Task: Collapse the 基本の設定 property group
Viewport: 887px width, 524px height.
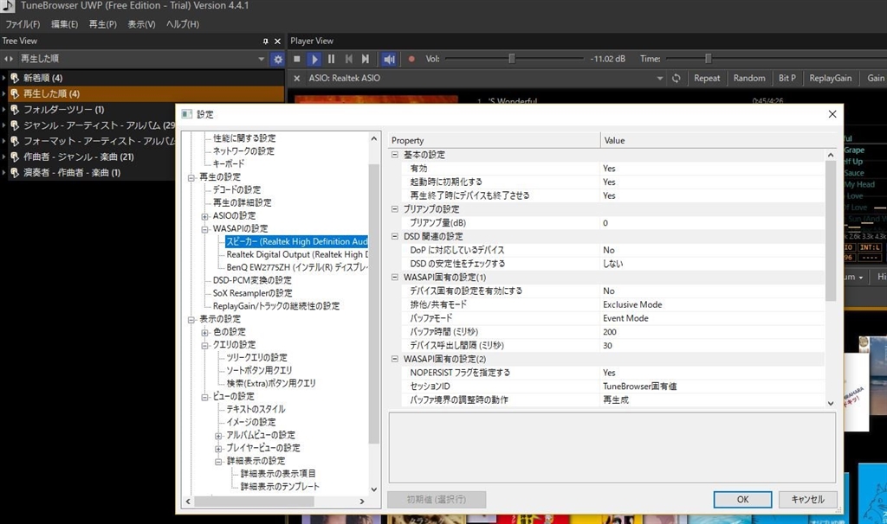Action: point(396,155)
